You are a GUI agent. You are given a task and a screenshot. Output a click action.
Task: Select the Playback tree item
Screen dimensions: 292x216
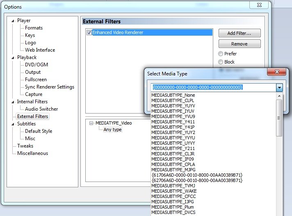pos(27,57)
